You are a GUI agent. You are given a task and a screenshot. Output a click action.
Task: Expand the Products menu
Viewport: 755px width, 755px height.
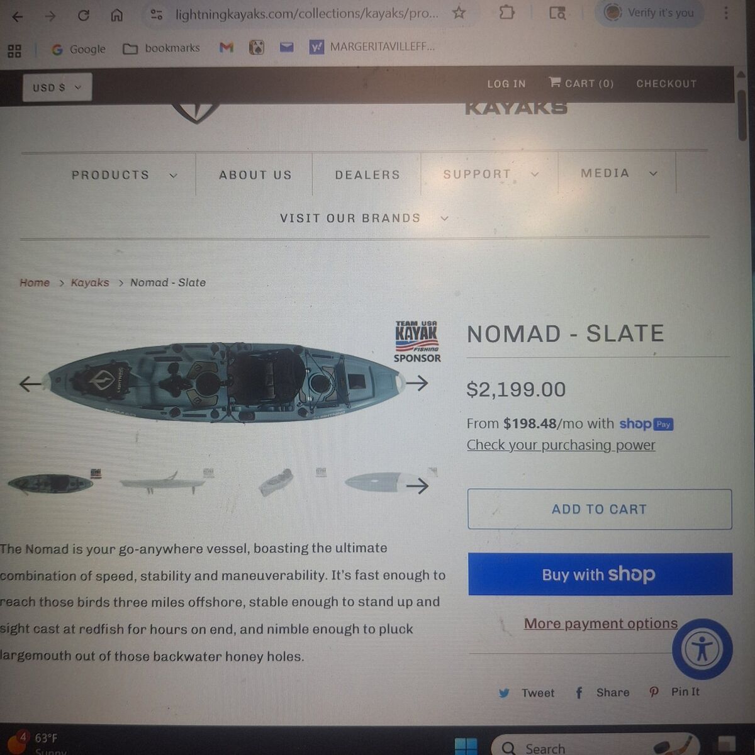coord(124,175)
